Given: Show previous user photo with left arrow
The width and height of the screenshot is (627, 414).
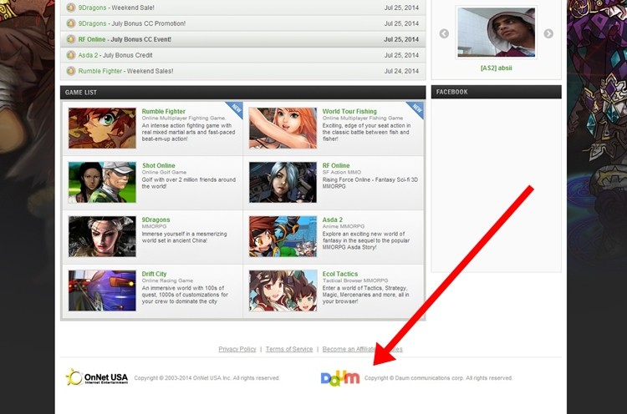Looking at the screenshot, I should click(444, 34).
